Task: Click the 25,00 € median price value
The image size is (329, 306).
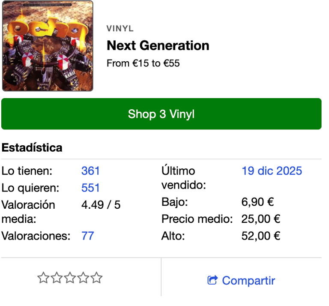Action: tap(261, 219)
